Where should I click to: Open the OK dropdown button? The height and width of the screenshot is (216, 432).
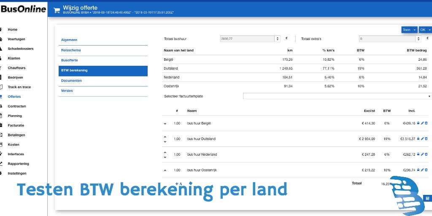[x=425, y=30]
